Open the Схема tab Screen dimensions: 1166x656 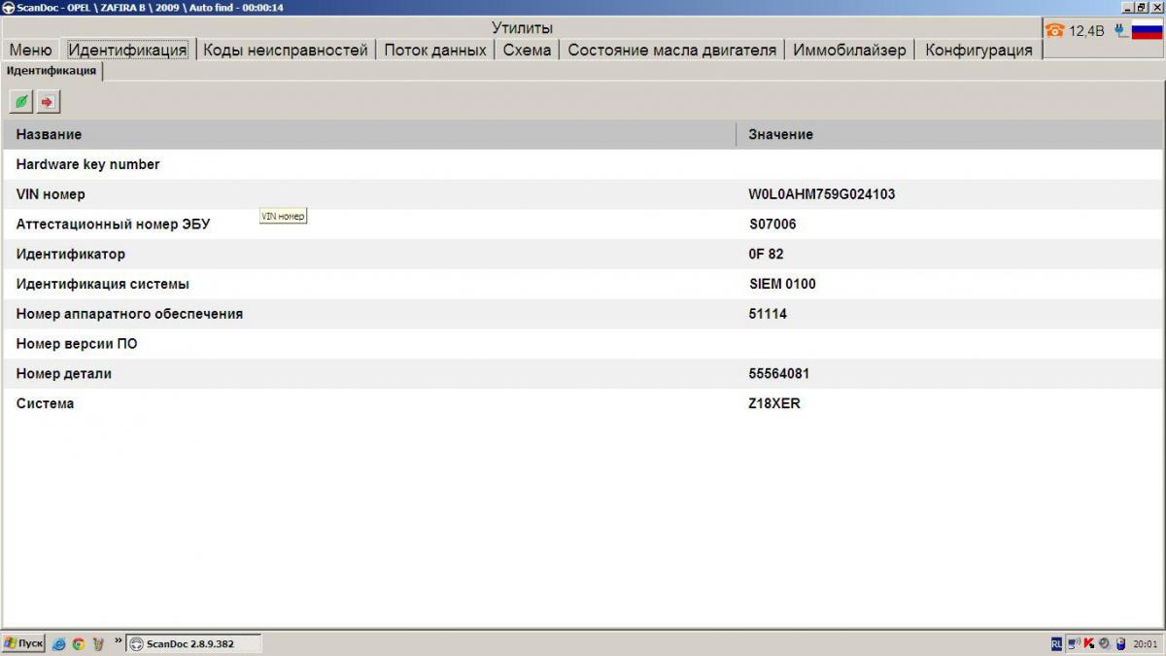click(527, 50)
